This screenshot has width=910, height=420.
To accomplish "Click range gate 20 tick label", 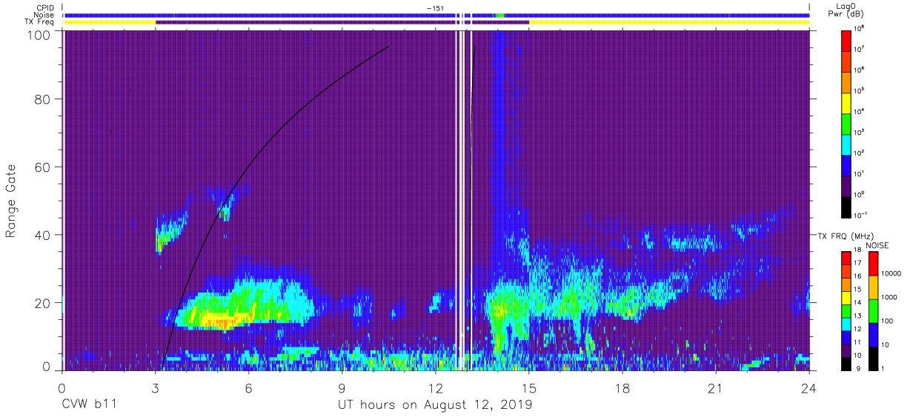I will 43,302.
